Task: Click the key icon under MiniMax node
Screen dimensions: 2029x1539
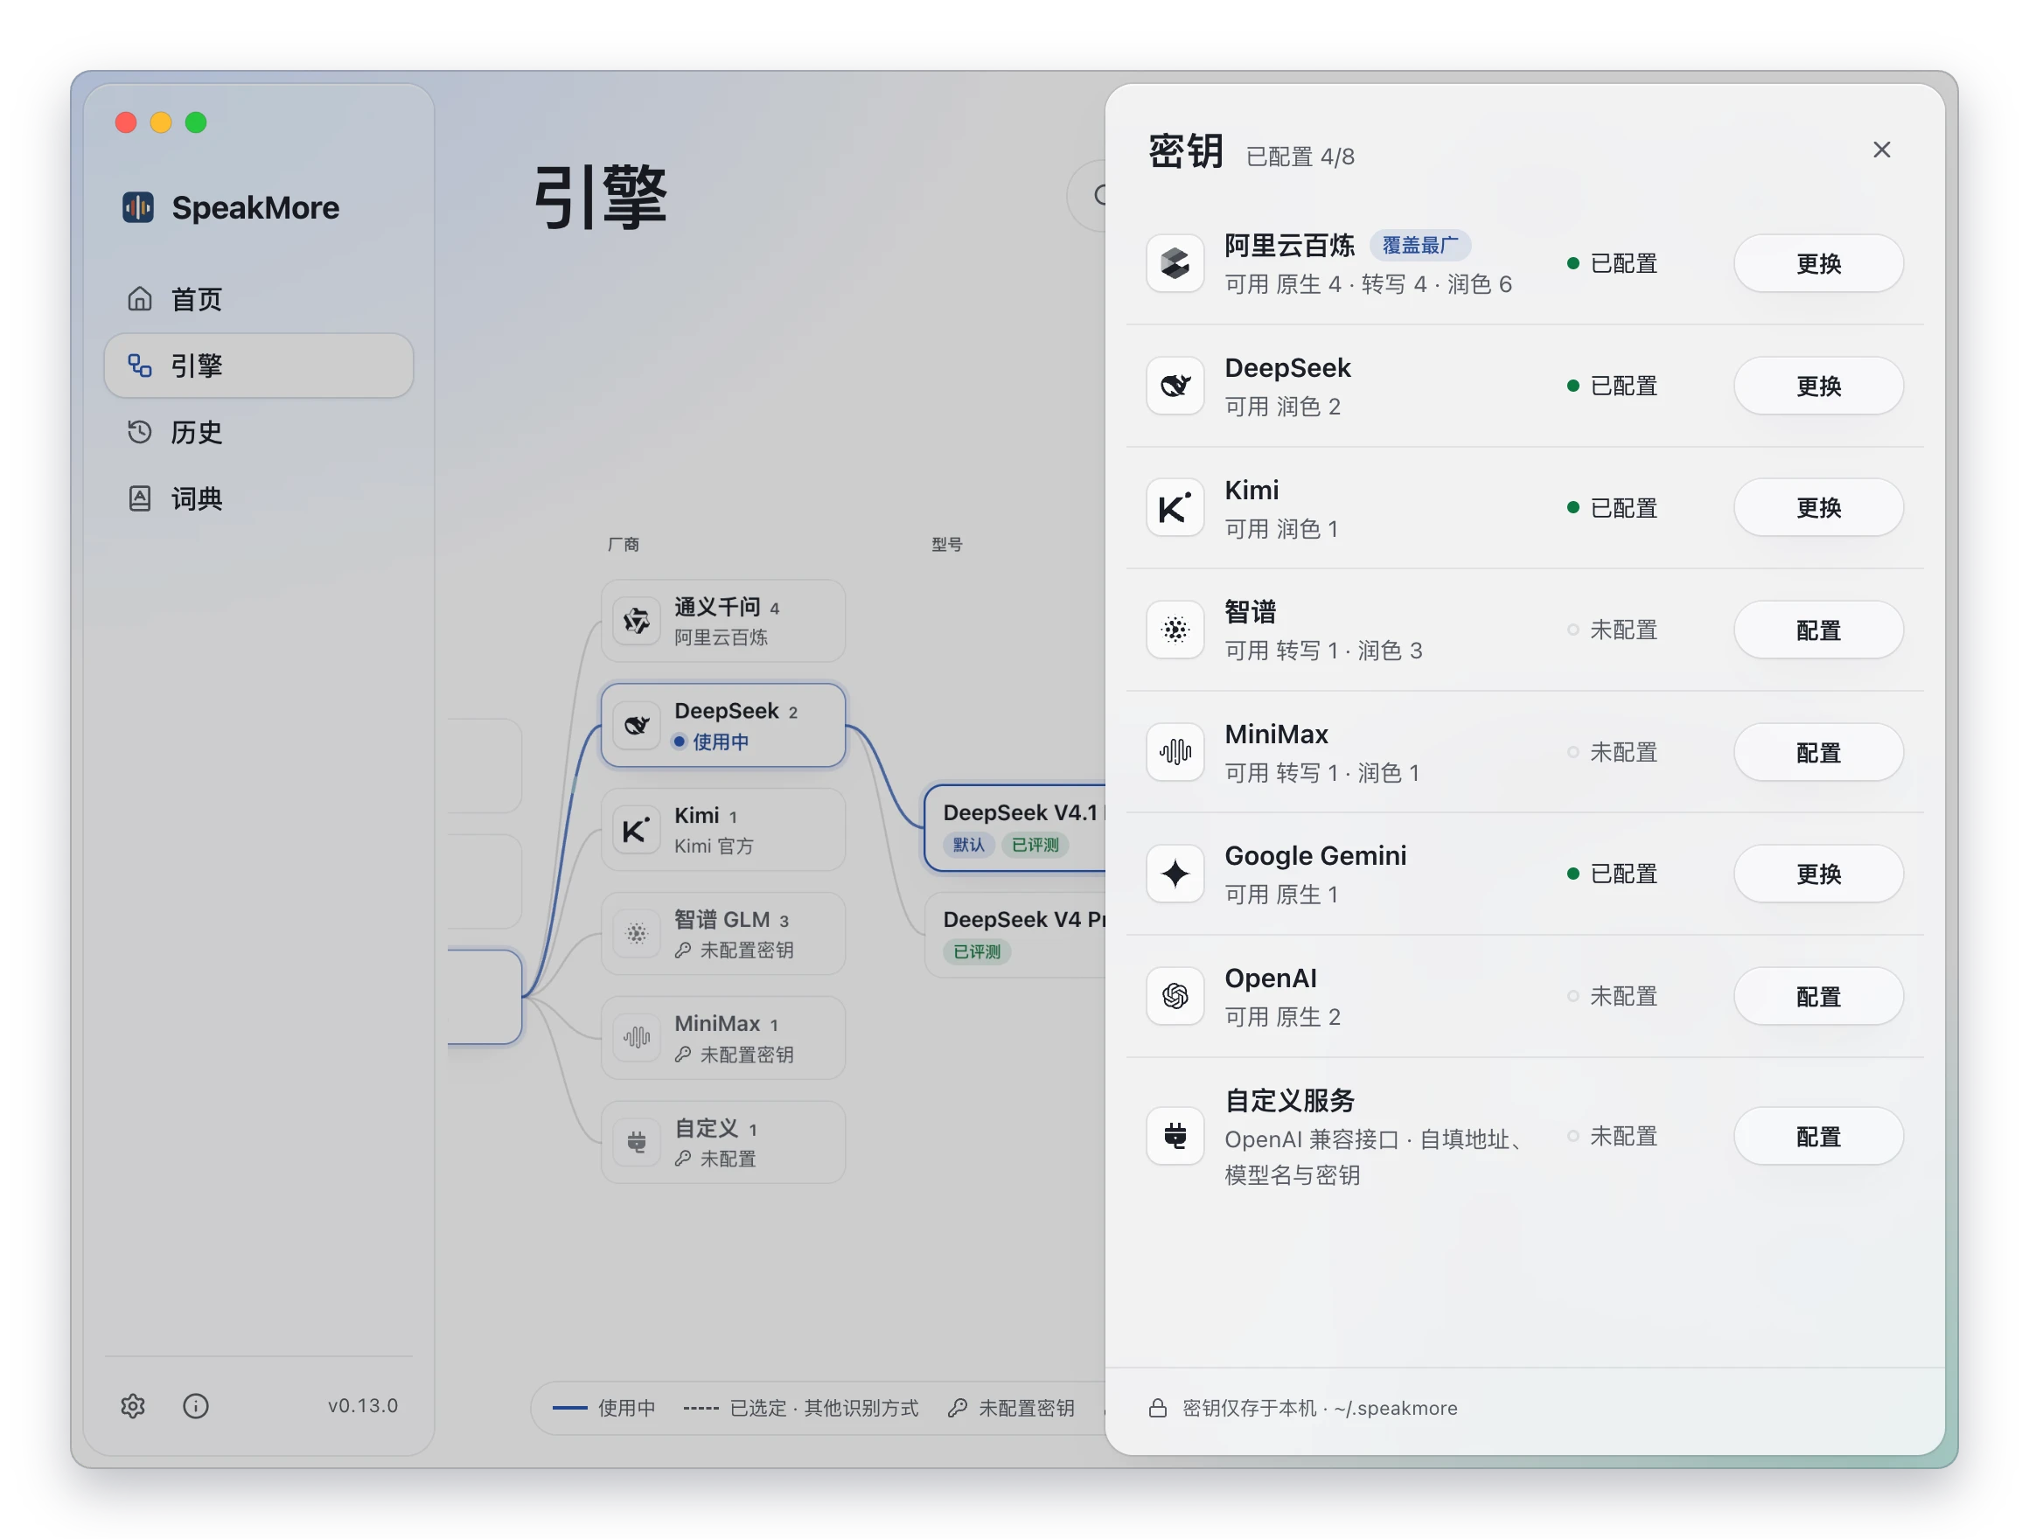Action: tap(682, 1055)
